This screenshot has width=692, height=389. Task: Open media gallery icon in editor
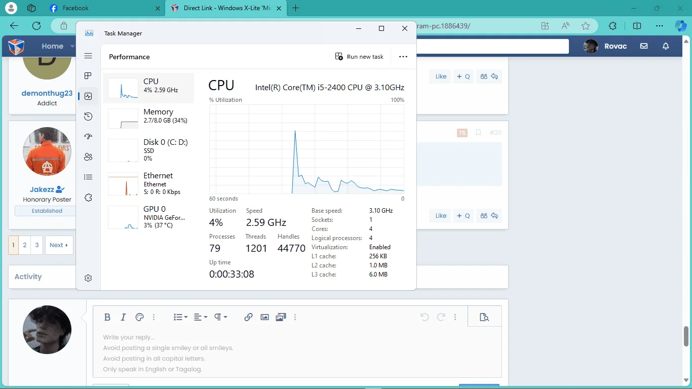281,317
